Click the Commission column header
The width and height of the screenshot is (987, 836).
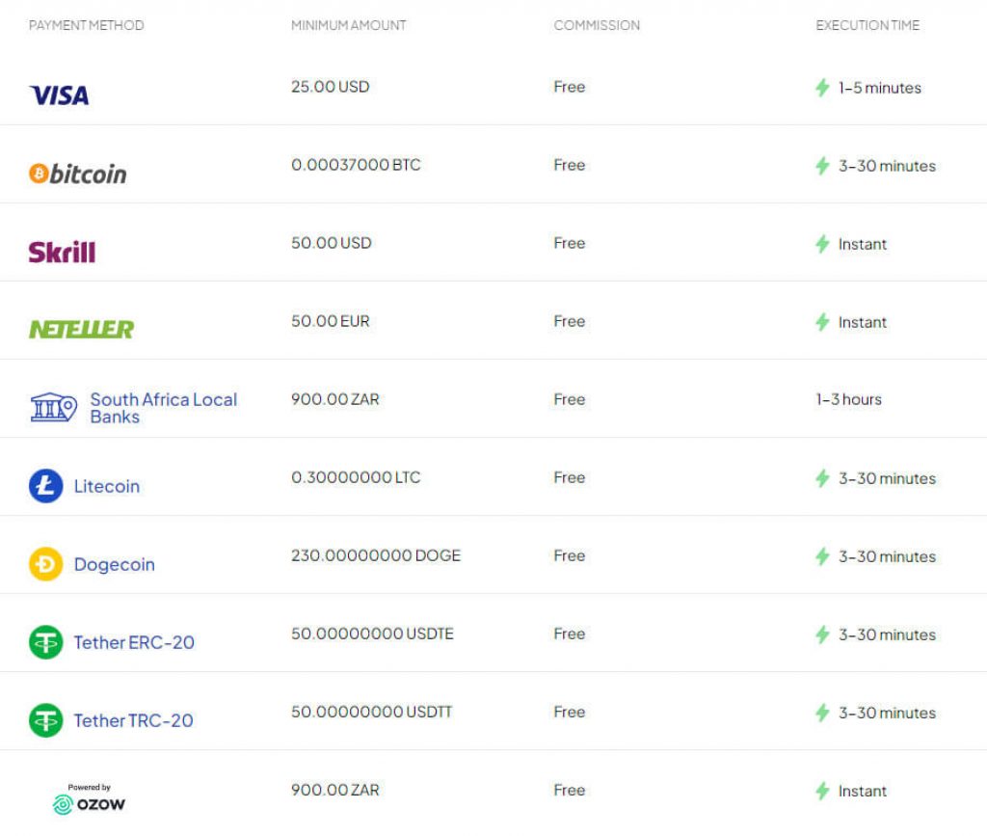(597, 25)
